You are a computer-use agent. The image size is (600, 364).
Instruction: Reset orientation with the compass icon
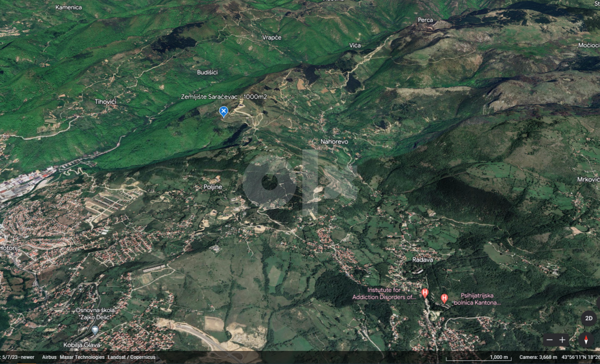point(586,340)
